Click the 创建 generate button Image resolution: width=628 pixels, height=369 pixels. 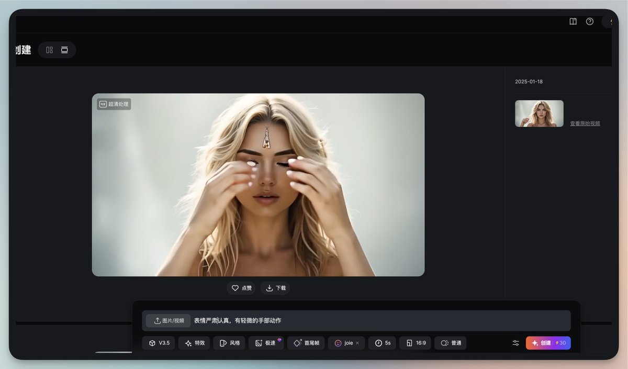pos(548,343)
